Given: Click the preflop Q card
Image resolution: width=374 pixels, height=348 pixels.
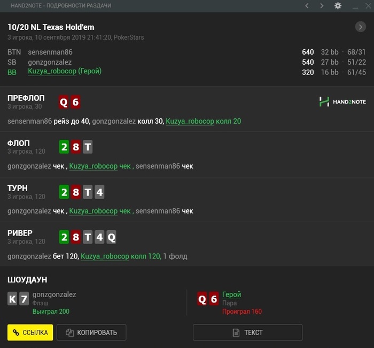Looking at the screenshot, I should click(64, 102).
